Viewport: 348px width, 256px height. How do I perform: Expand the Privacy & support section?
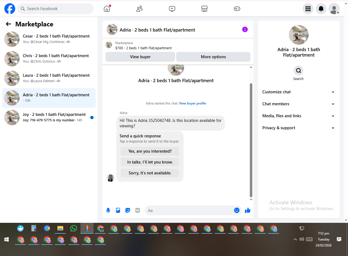pyautogui.click(x=299, y=128)
